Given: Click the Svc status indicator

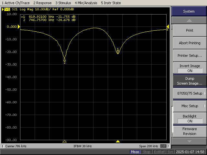Looking at the screenshot, I should click(170, 152).
